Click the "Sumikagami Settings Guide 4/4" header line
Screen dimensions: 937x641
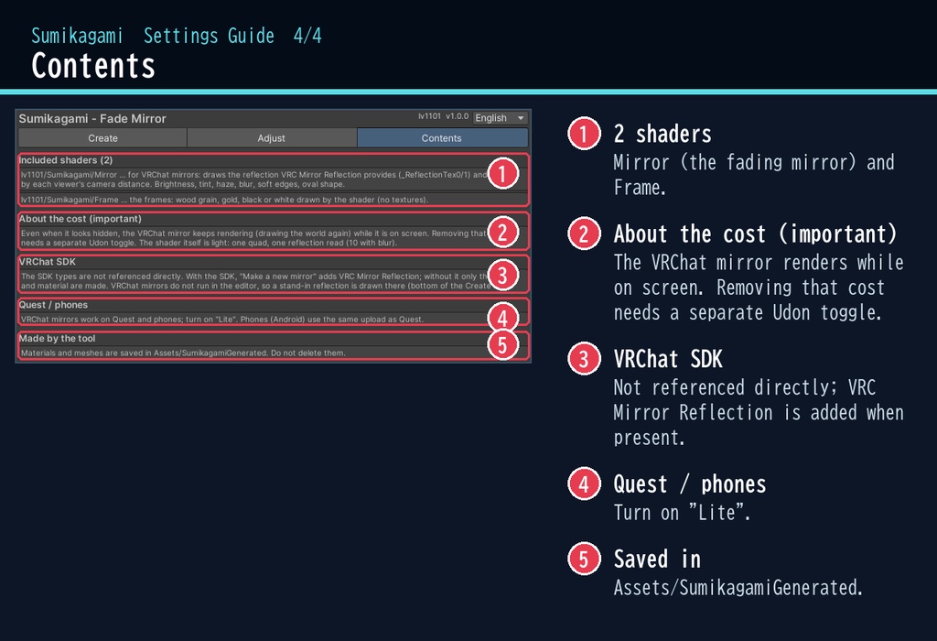(x=177, y=36)
